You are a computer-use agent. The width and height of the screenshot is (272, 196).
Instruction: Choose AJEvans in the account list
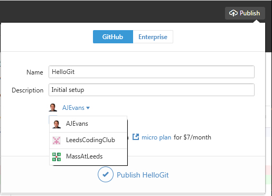pyautogui.click(x=88, y=124)
